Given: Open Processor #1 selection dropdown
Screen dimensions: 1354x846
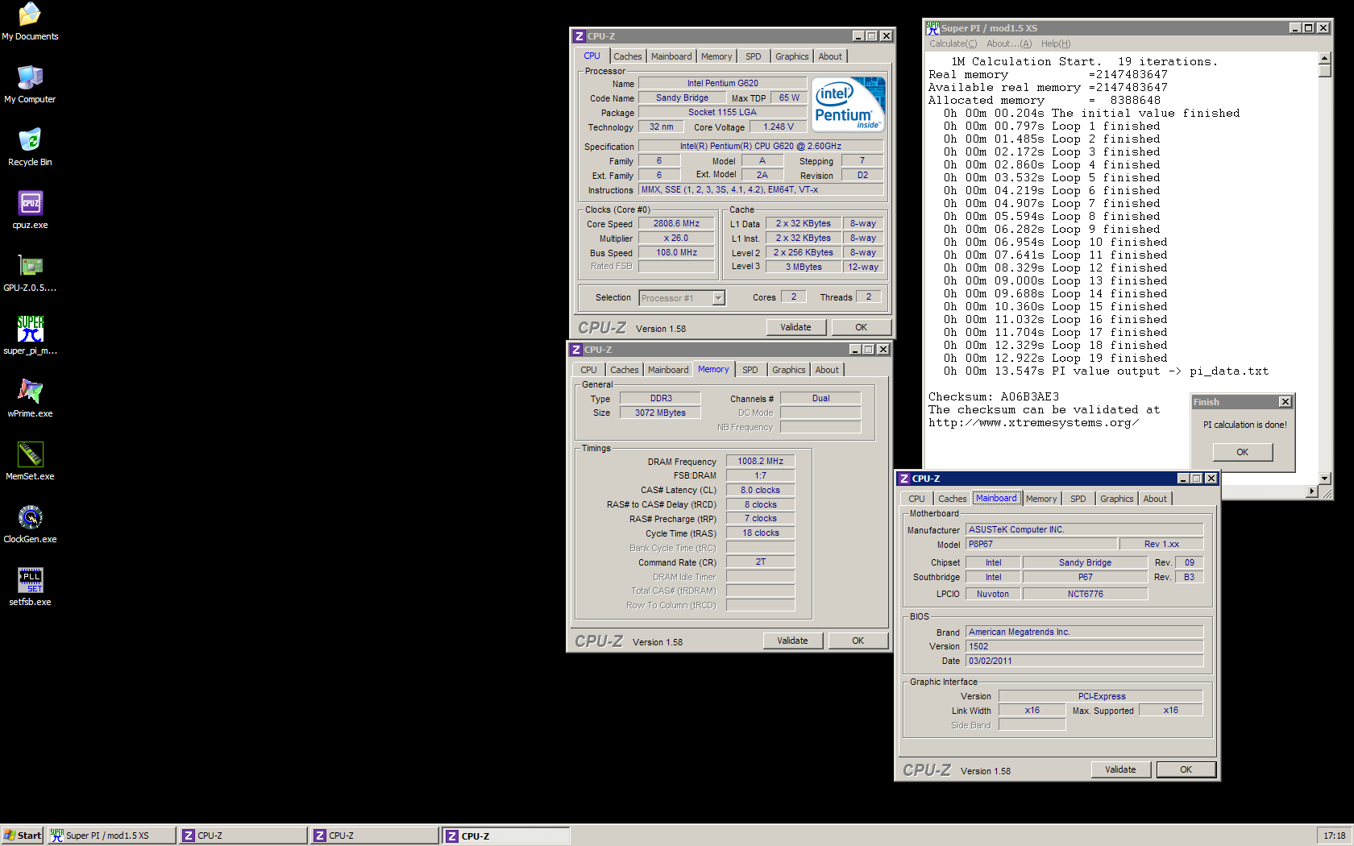Looking at the screenshot, I should 682,298.
